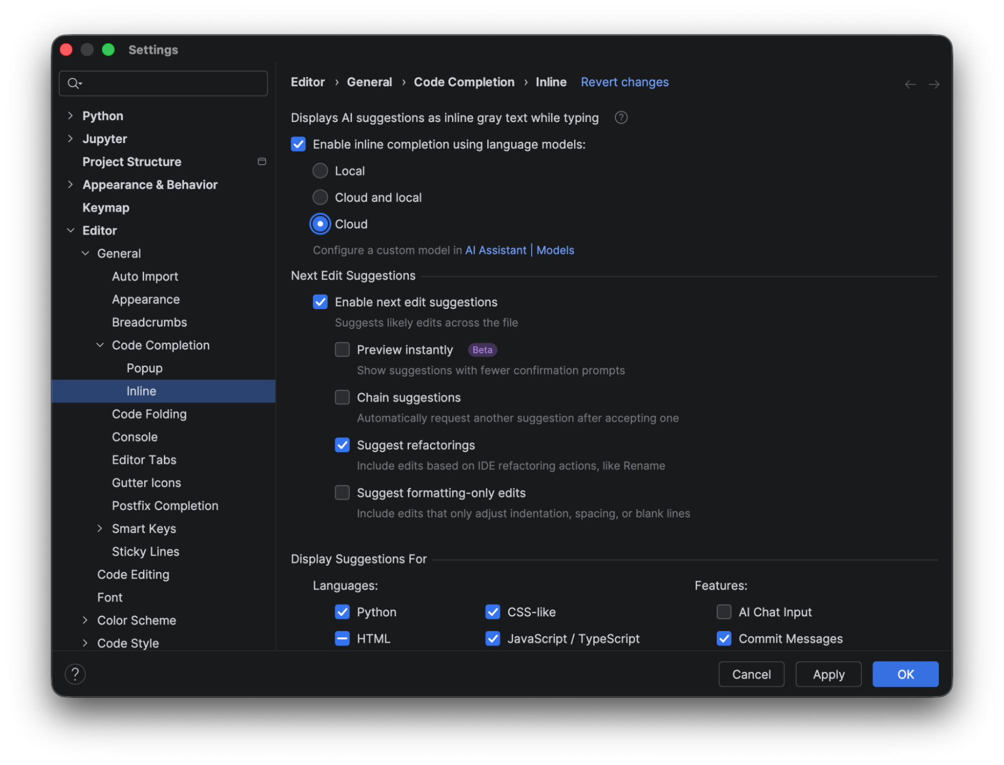Click the Revert changes link
Image resolution: width=1004 pixels, height=765 pixels.
click(624, 82)
